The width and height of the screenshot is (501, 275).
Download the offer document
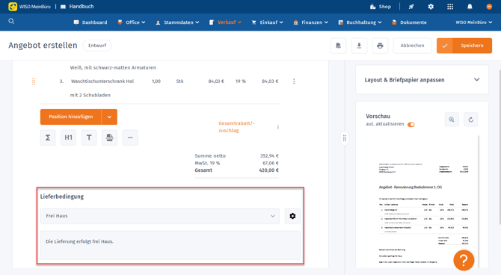(x=359, y=46)
